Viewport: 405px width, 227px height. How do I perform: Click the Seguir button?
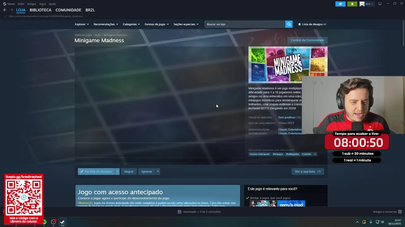tap(129, 172)
